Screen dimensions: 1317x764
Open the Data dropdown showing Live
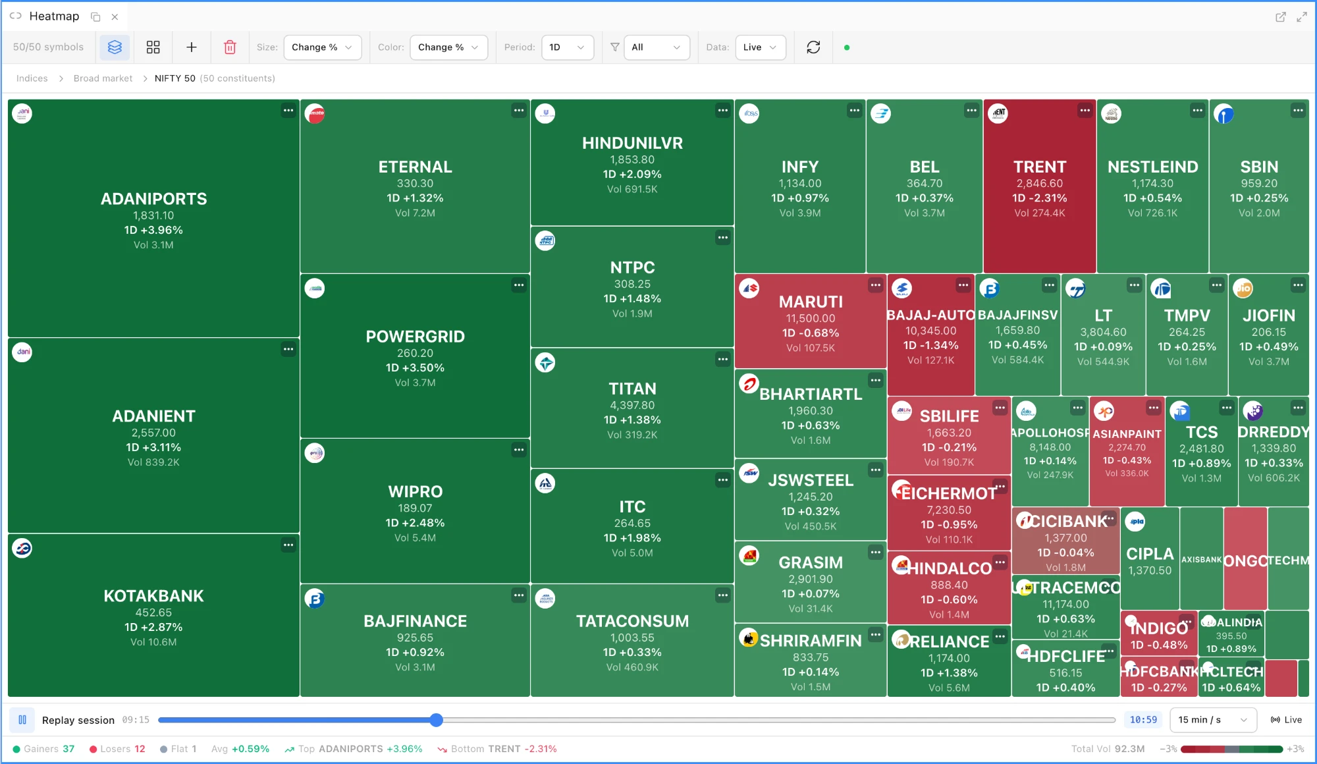761,47
